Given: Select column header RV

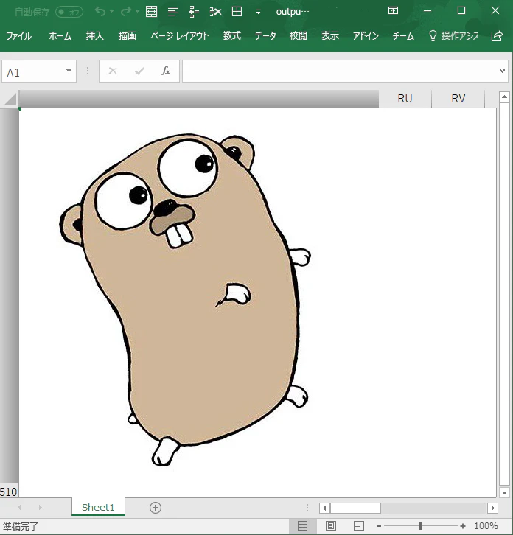Looking at the screenshot, I should point(458,99).
